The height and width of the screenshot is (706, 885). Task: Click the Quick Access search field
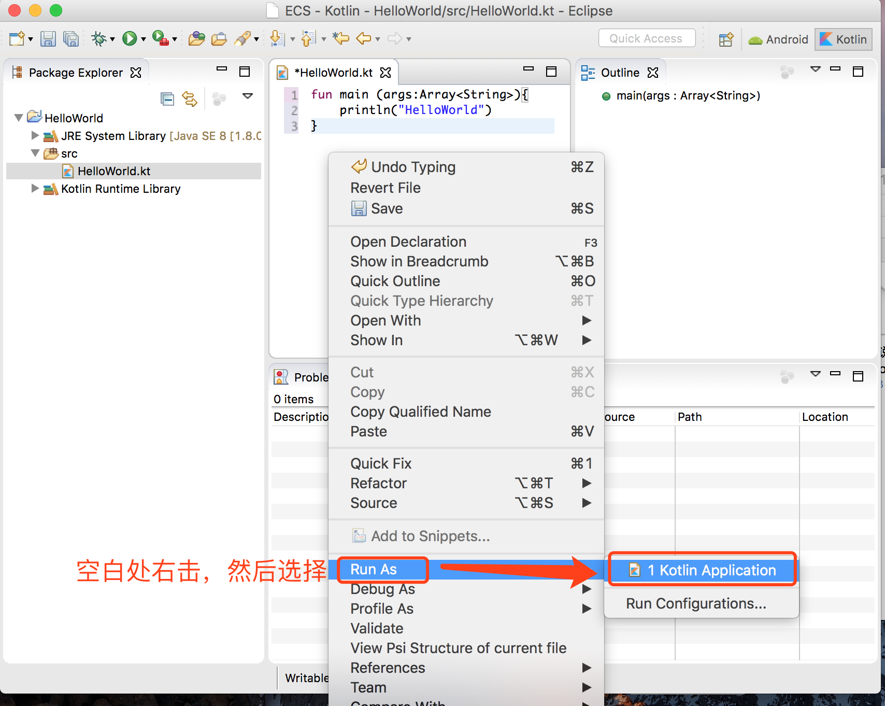point(647,38)
